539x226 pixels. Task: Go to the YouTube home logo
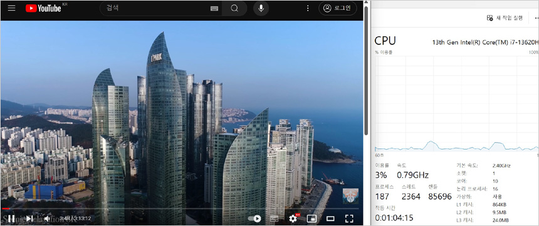point(43,8)
